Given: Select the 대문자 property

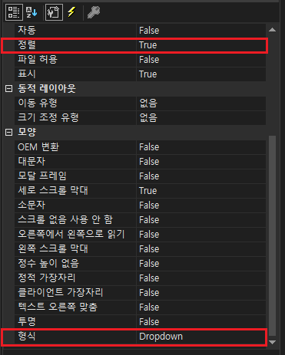Looking at the screenshot, I should coord(31,162).
